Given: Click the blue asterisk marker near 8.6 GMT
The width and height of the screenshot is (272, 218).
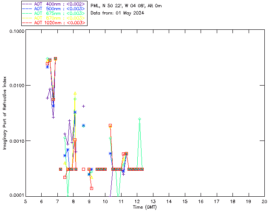Looking at the screenshot, I should 83,126.
